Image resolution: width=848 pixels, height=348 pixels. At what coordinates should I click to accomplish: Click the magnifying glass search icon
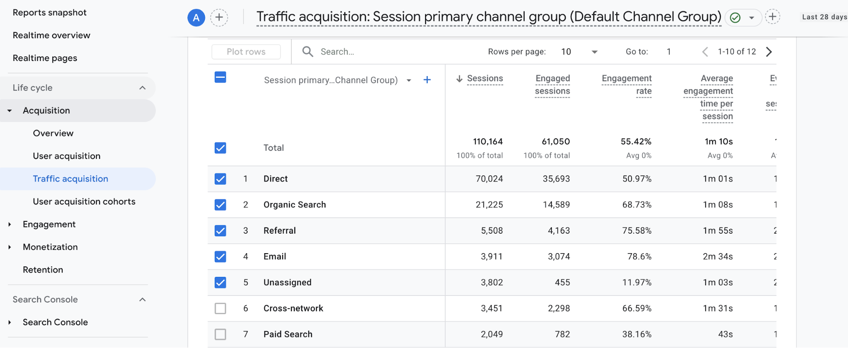pyautogui.click(x=308, y=52)
